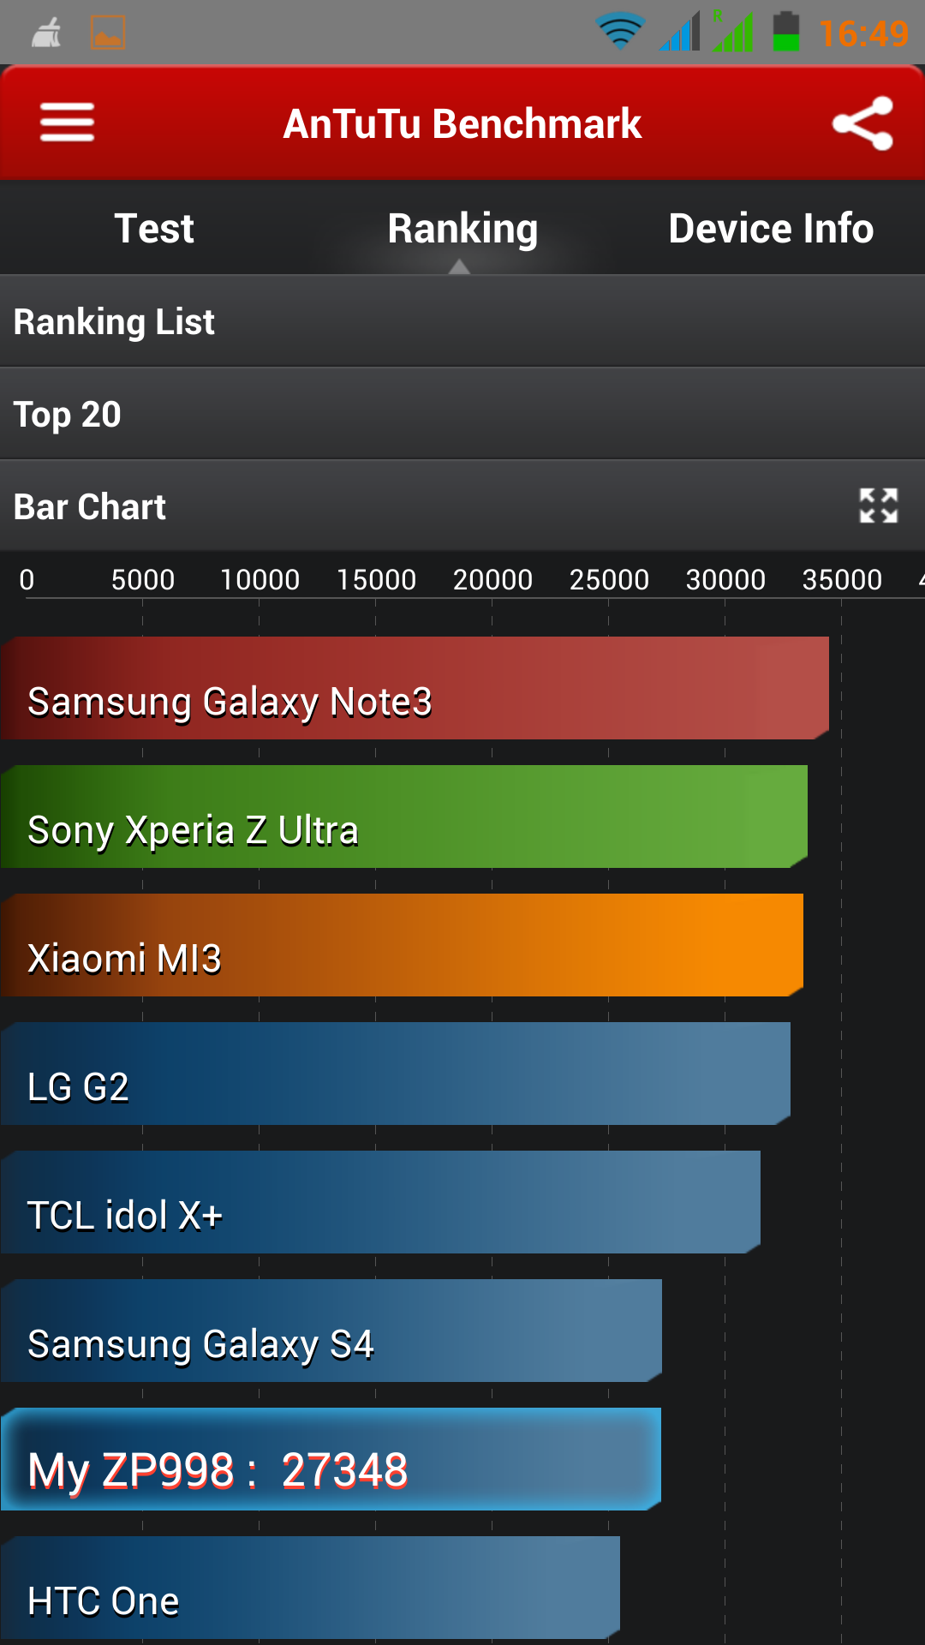The width and height of the screenshot is (925, 1645).
Task: Tap the LG G2 bar
Action: click(x=396, y=1074)
